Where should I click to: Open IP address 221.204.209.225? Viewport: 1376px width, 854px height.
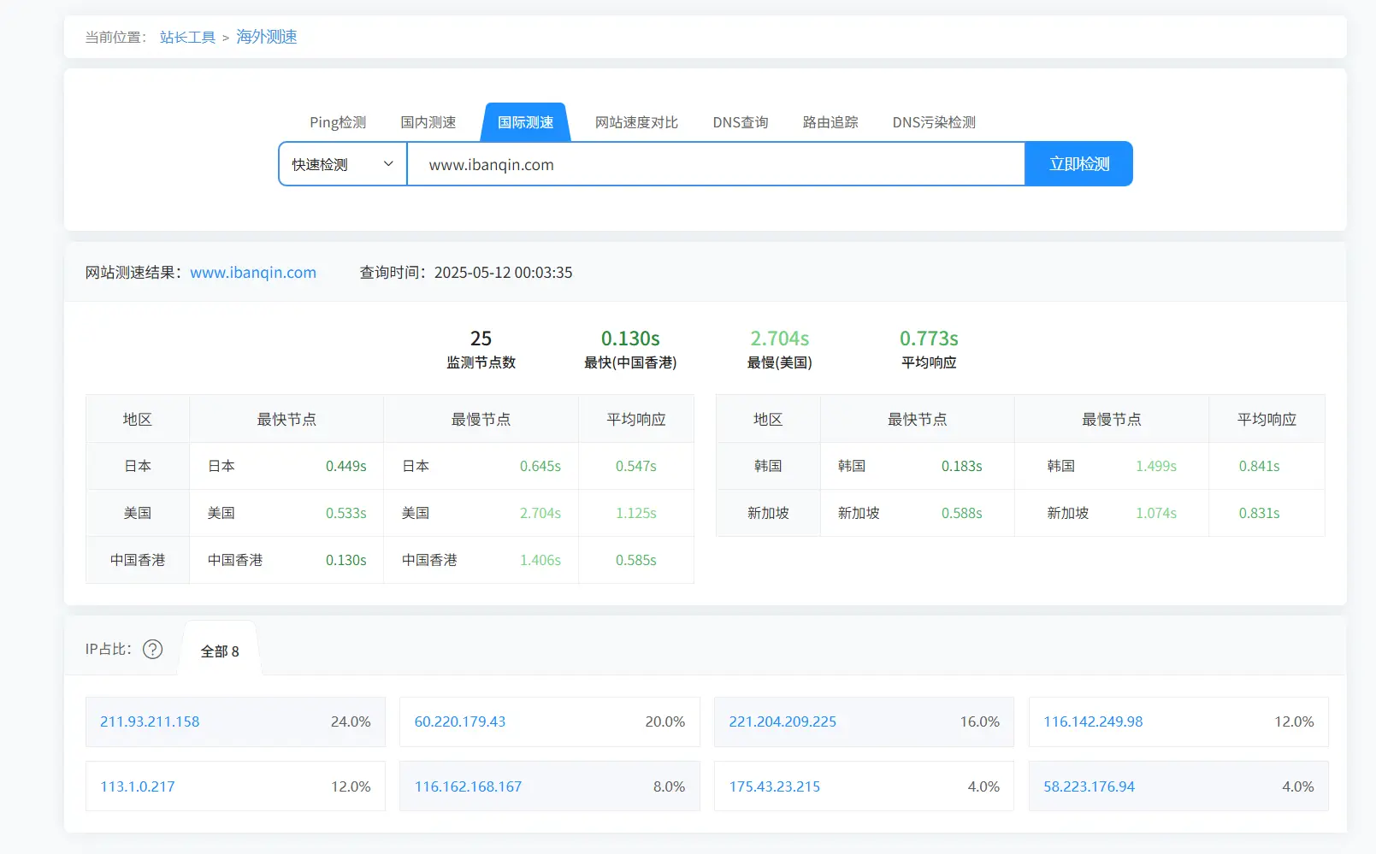(x=782, y=721)
